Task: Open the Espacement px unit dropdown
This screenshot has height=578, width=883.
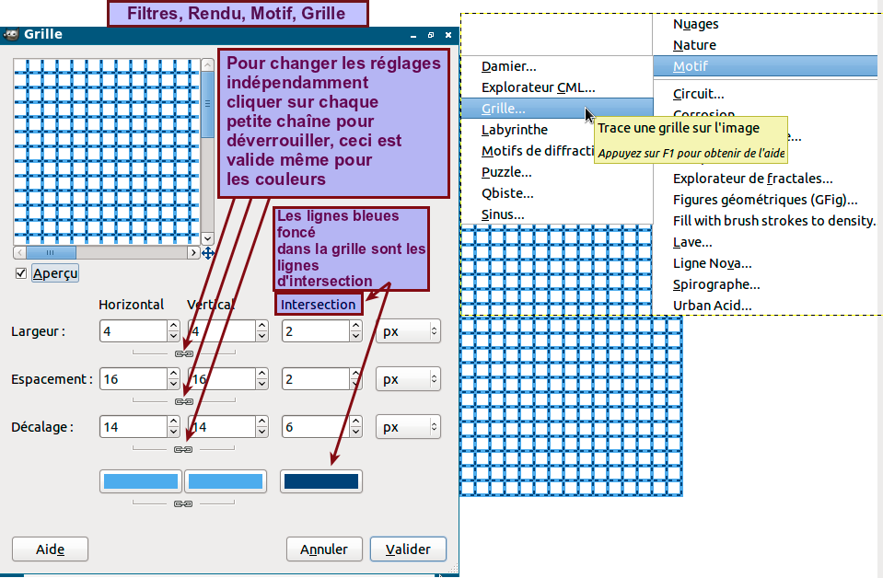Action: click(x=408, y=379)
